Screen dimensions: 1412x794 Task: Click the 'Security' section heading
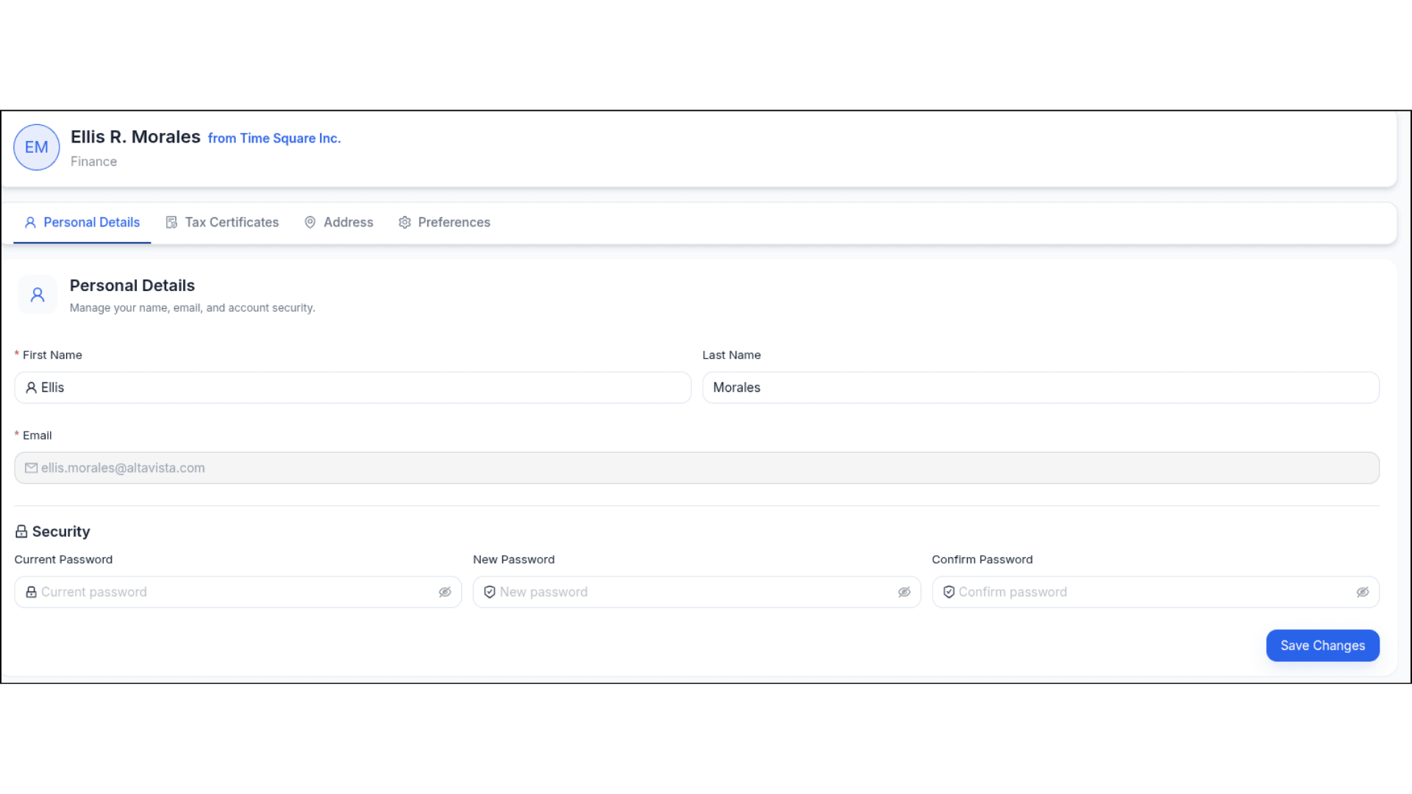[61, 532]
